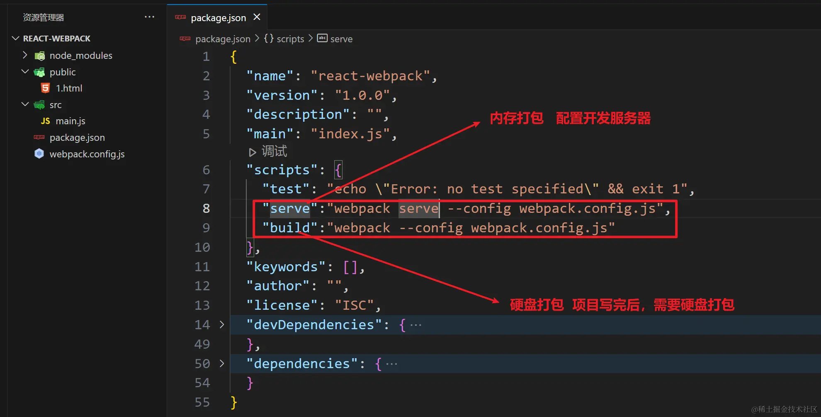Image resolution: width=821 pixels, height=417 pixels.
Task: Click the npm icon beside package.json in explorer
Action: click(x=39, y=137)
